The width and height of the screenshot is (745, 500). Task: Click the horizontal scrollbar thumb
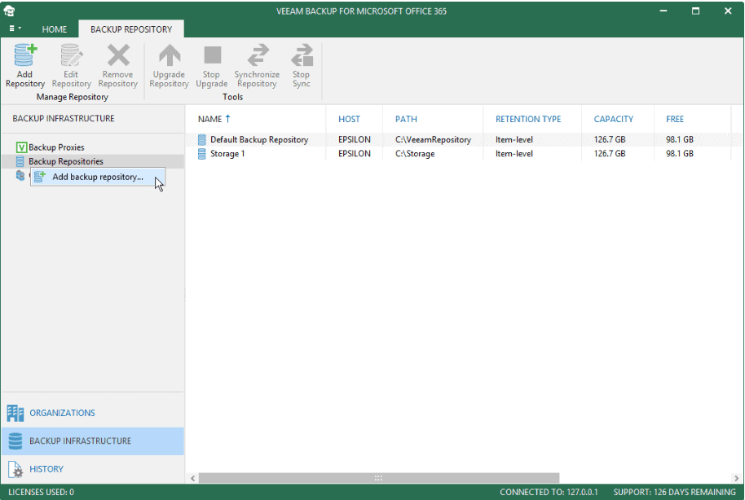coord(379,478)
